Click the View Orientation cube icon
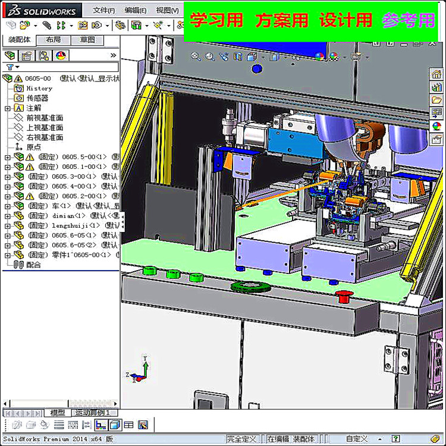 [x=252, y=57]
